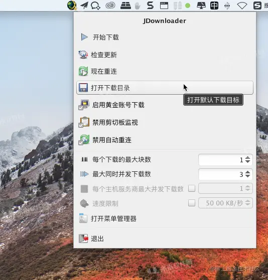Select 现在重连 menu entry
The width and height of the screenshot is (268, 280).
pyautogui.click(x=165, y=71)
